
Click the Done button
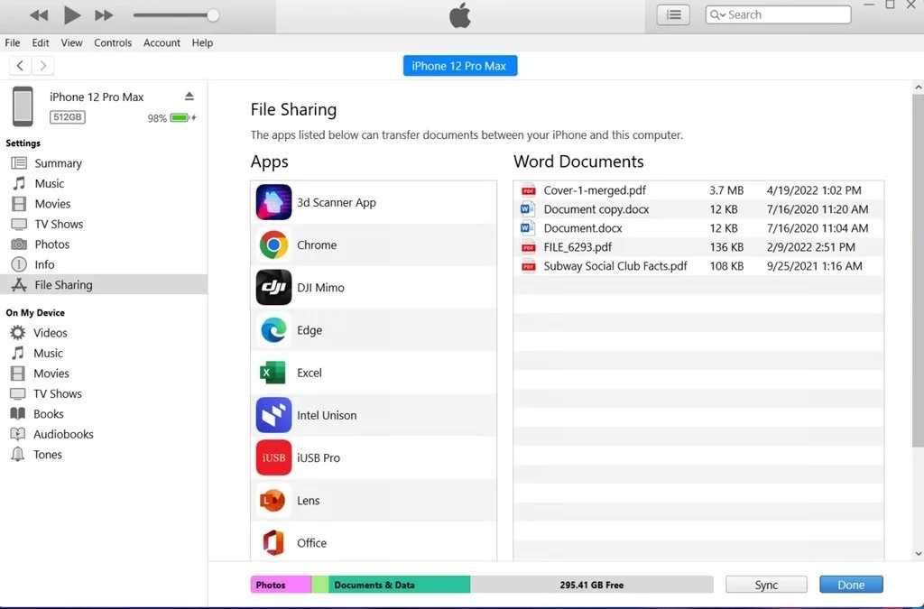tap(851, 585)
